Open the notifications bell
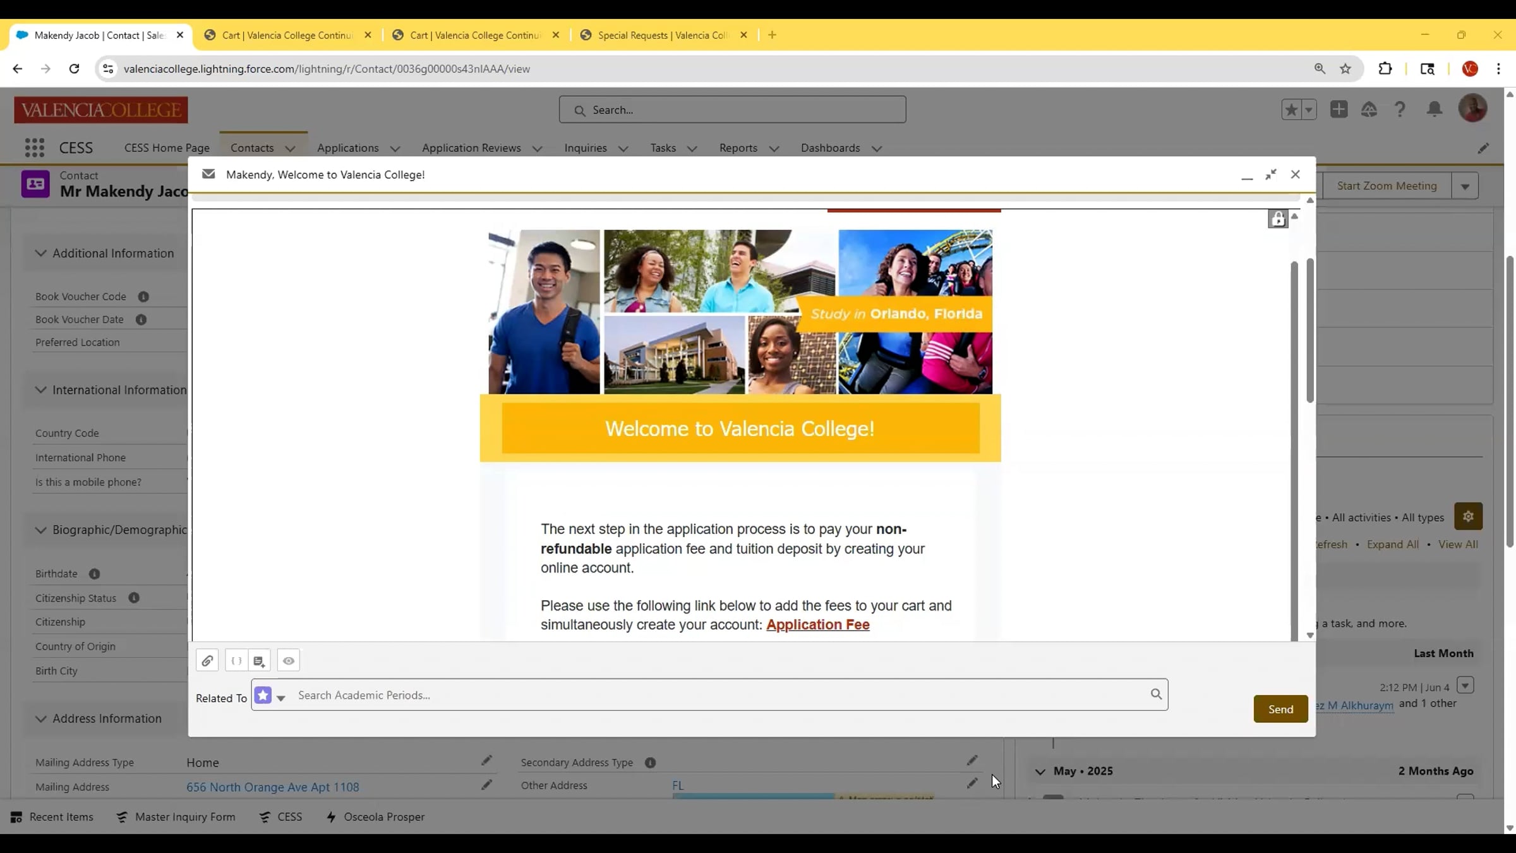This screenshot has width=1516, height=853. 1435,110
